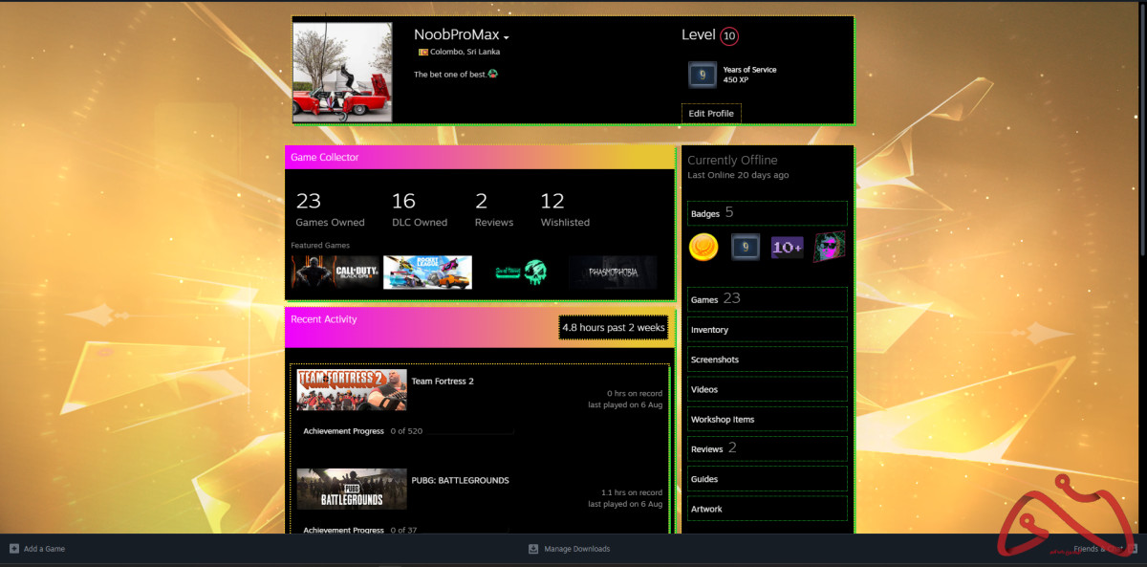Open the Team Fortress 2 title link
The height and width of the screenshot is (567, 1147).
(x=443, y=381)
